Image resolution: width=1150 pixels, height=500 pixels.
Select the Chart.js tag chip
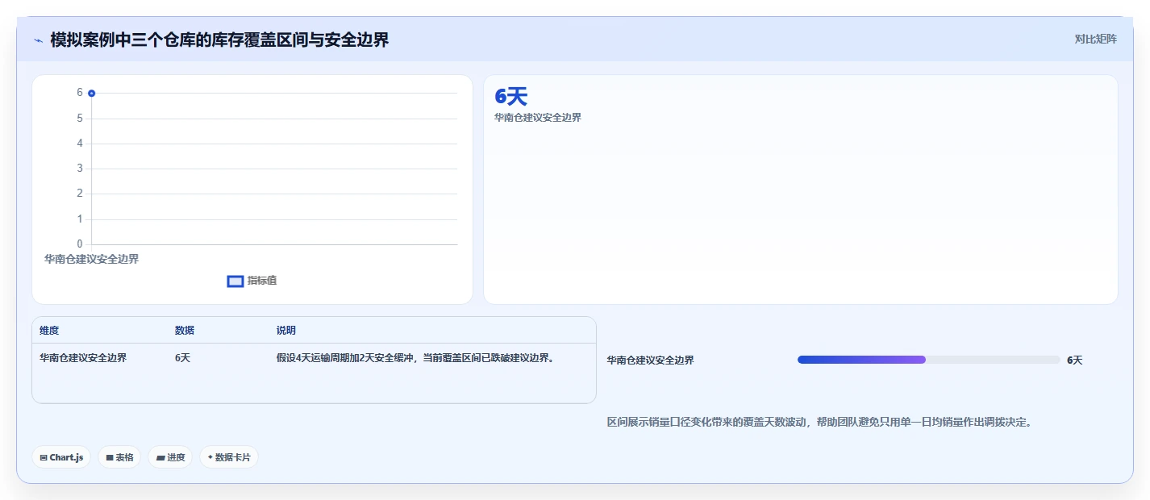pyautogui.click(x=62, y=457)
